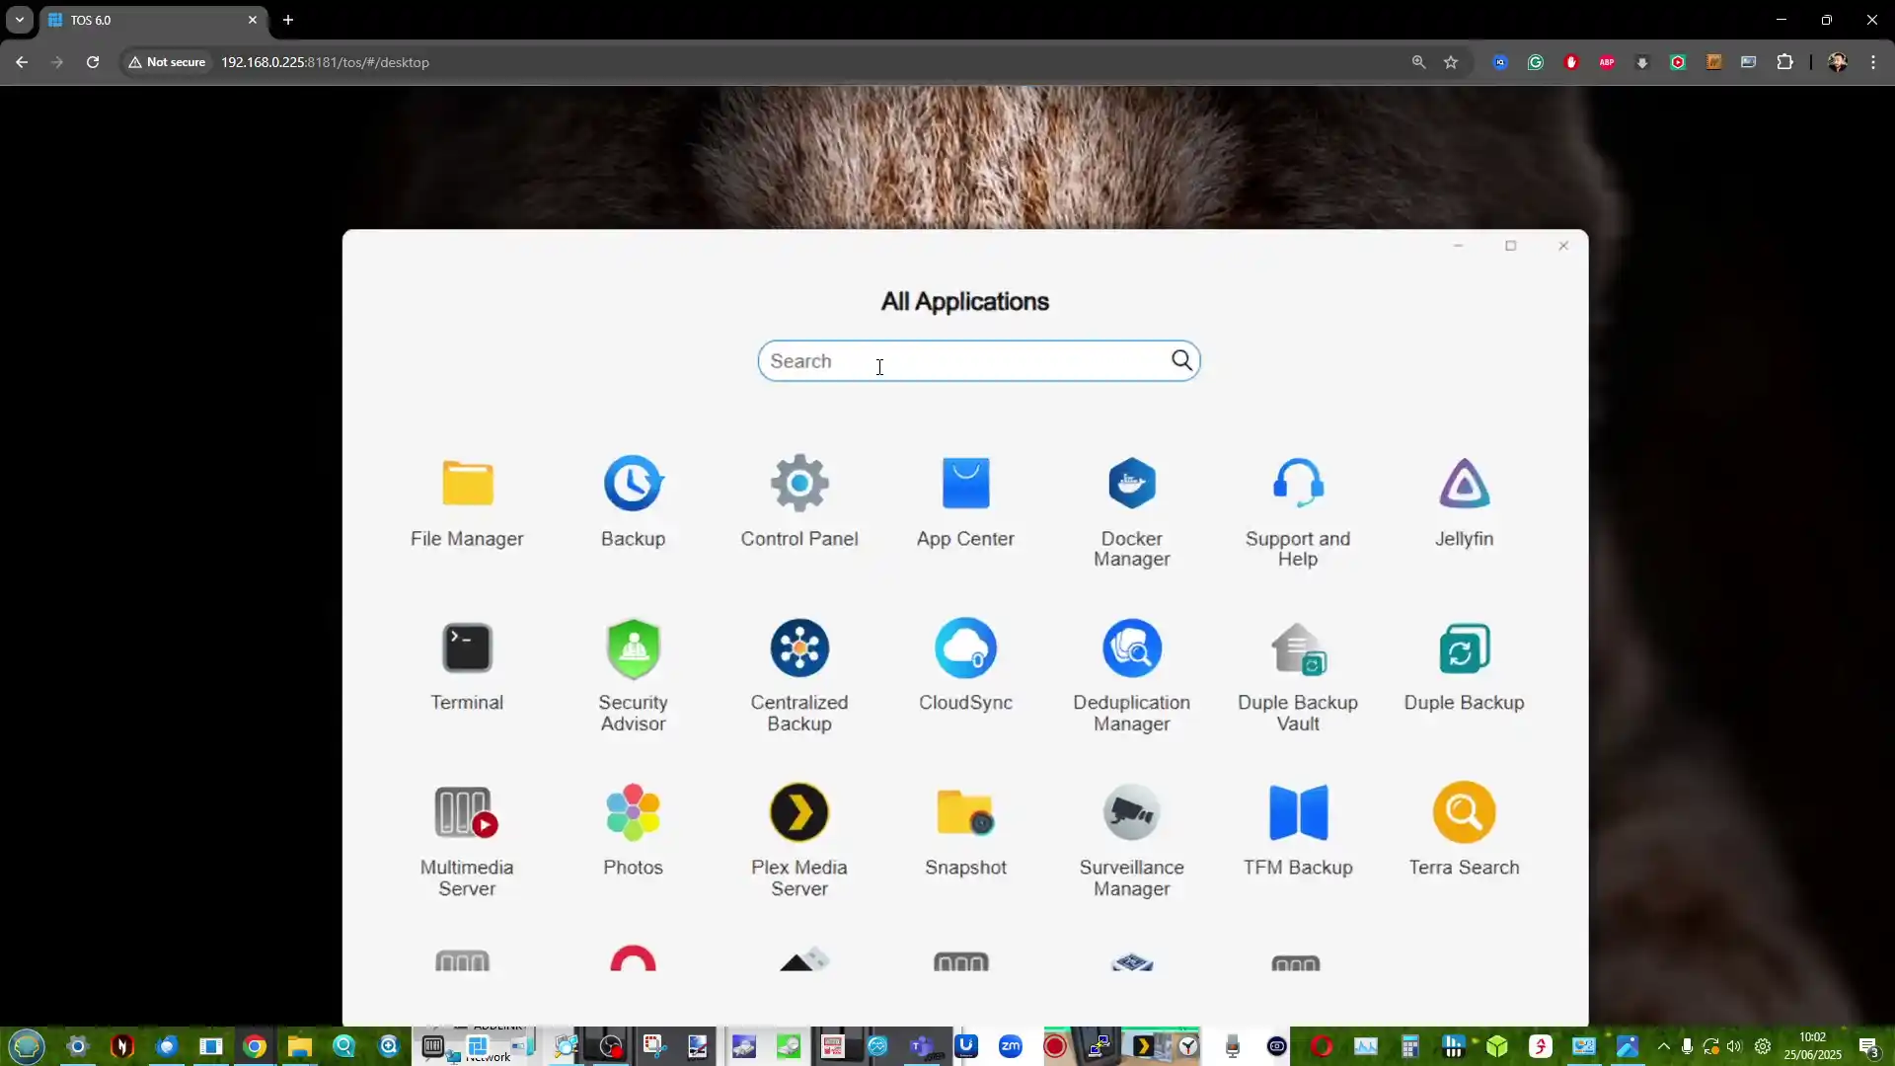
Task: Open Chrome from the Windows taskbar
Action: (255, 1046)
